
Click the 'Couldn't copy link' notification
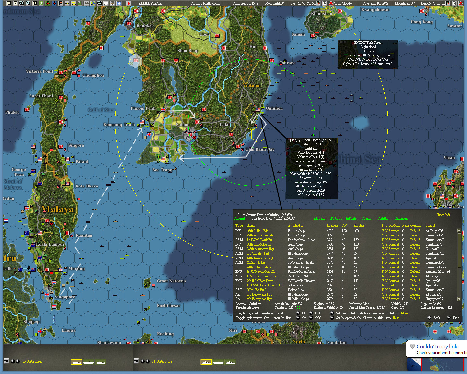437,349
